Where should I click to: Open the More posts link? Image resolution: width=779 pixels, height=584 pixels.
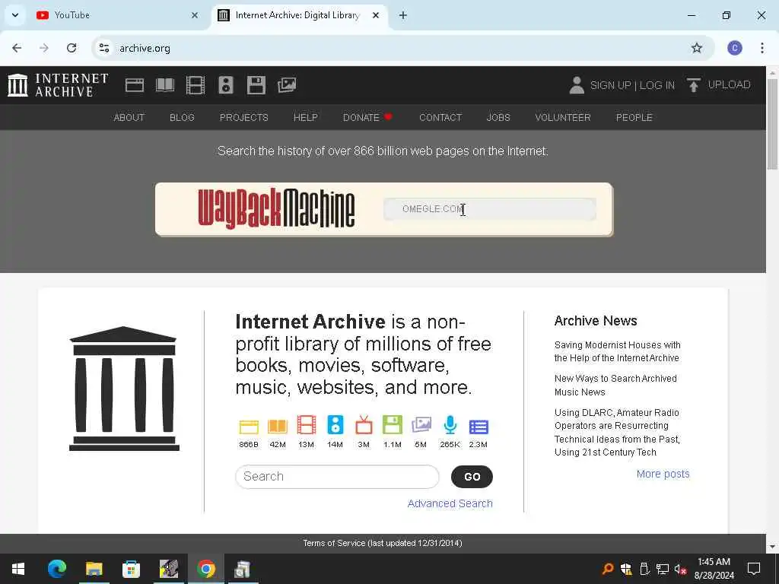click(663, 474)
